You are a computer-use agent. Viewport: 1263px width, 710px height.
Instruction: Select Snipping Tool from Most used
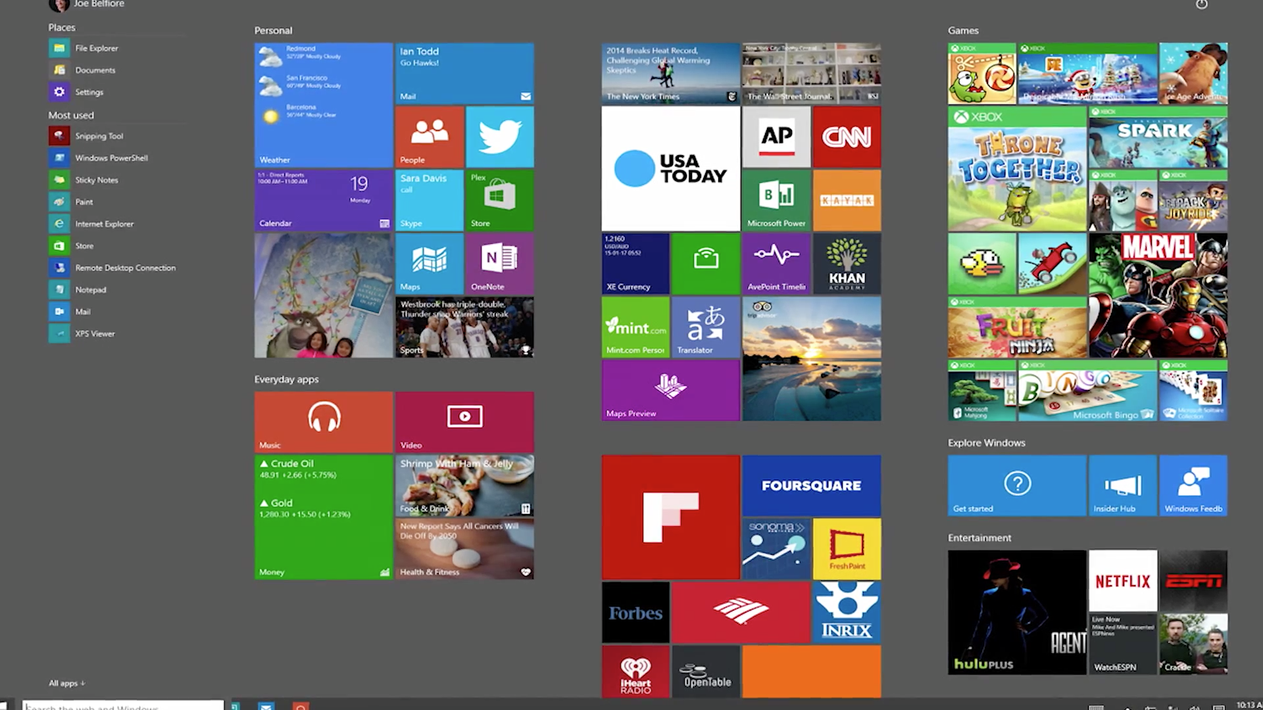click(99, 136)
